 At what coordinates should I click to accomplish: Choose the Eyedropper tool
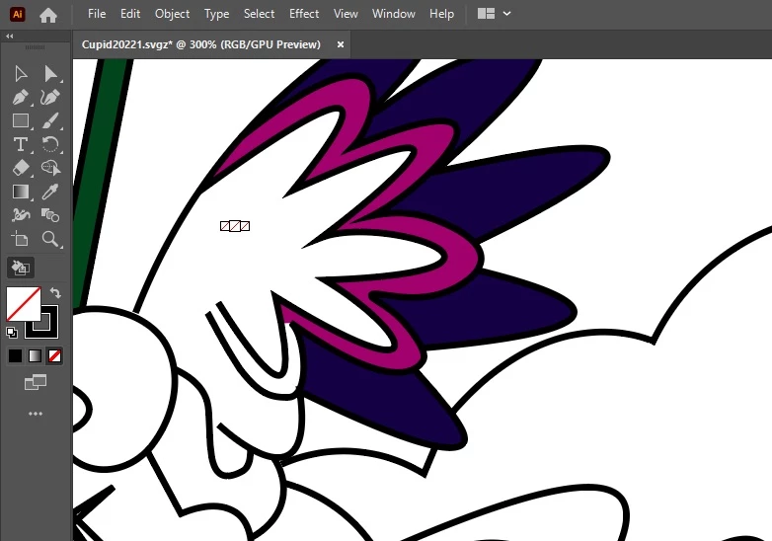tap(50, 192)
